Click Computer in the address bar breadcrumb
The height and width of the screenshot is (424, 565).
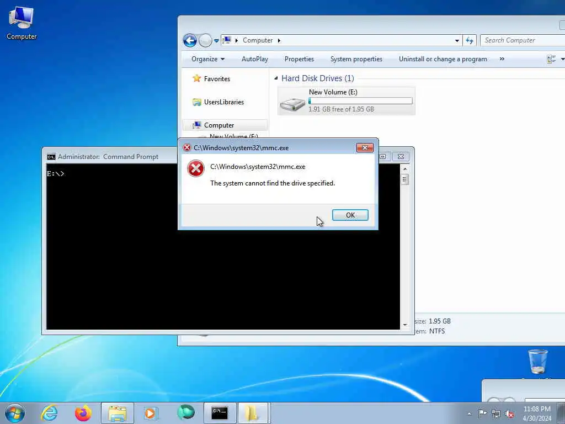257,40
